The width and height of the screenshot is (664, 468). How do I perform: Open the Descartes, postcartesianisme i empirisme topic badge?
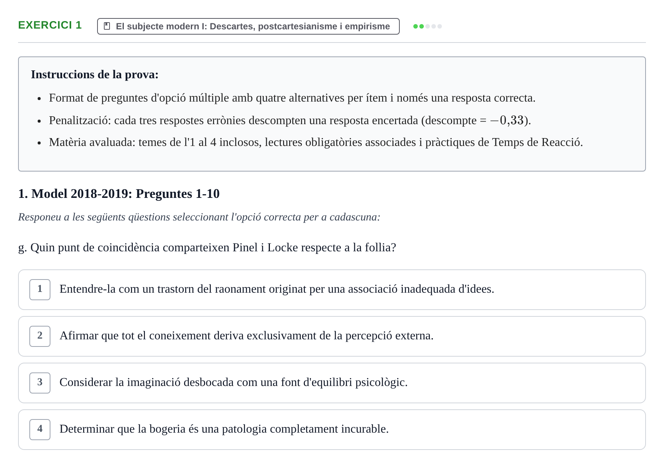pyautogui.click(x=248, y=26)
